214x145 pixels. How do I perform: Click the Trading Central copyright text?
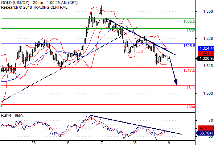click(x=34, y=7)
